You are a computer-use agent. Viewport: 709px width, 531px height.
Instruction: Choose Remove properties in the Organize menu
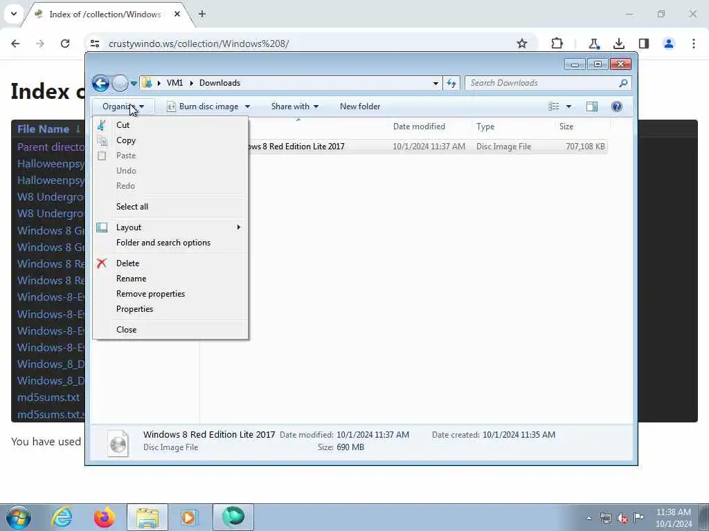tap(170, 294)
